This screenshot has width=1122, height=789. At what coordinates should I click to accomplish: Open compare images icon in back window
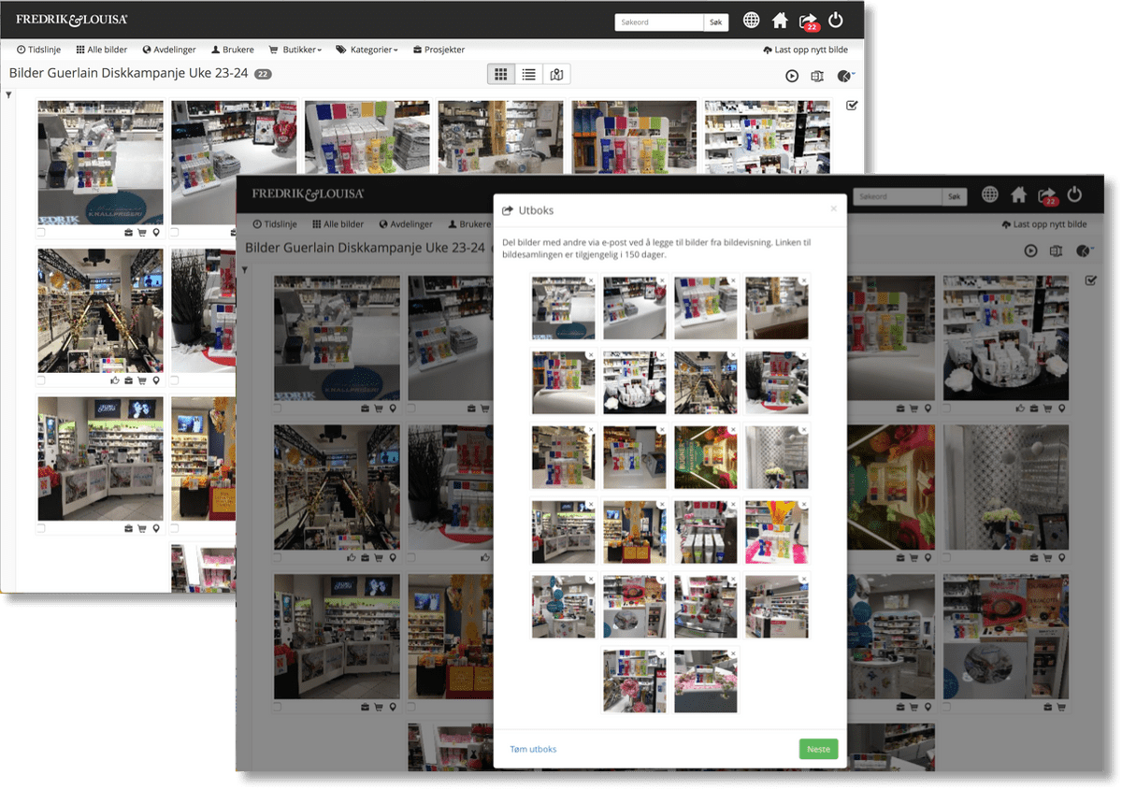tap(817, 76)
